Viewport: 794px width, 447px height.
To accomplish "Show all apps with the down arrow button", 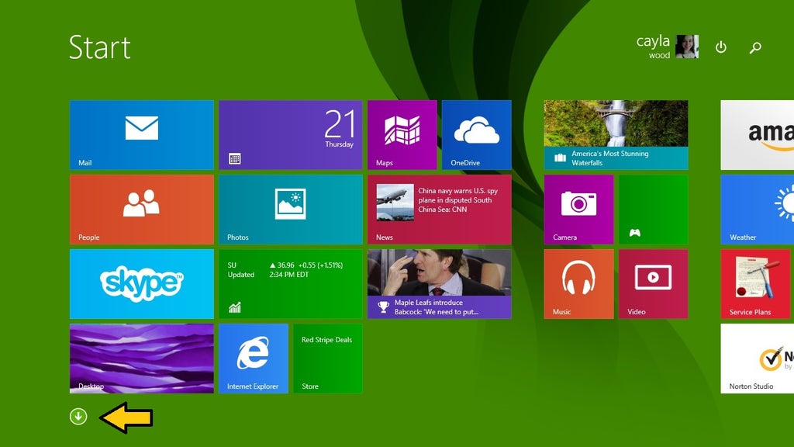I will pyautogui.click(x=78, y=417).
